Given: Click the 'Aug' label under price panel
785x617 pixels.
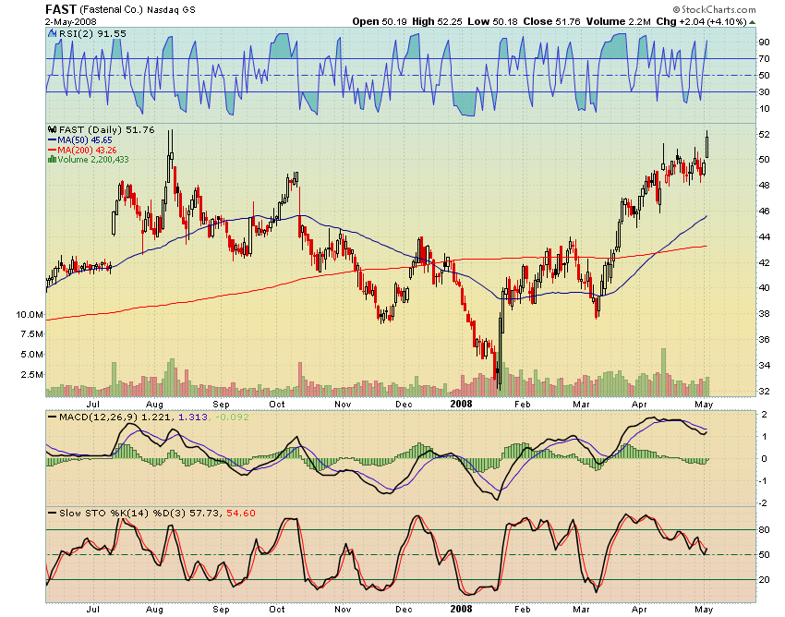Looking at the screenshot, I should tap(154, 405).
